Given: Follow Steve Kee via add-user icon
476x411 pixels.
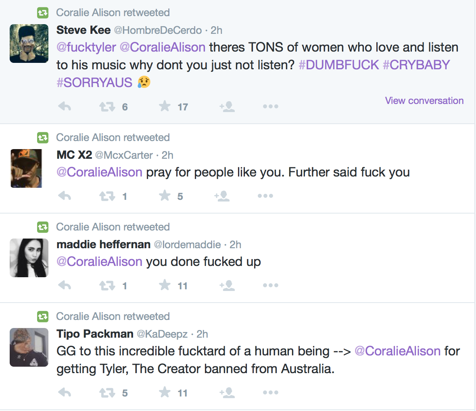Looking at the screenshot, I should [x=227, y=107].
